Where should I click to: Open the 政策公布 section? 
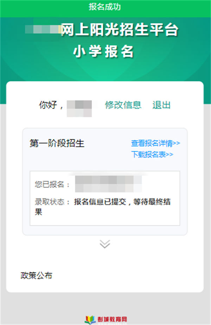37,275
